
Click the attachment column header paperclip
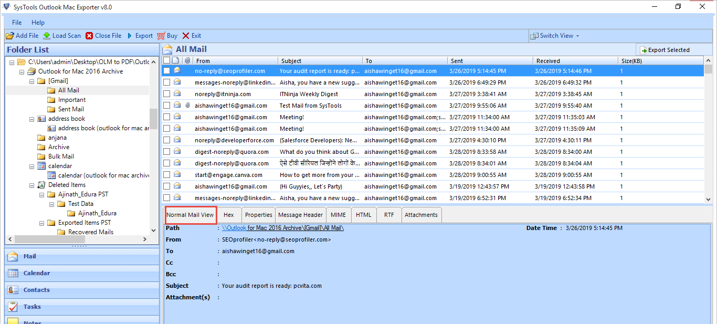click(x=187, y=61)
